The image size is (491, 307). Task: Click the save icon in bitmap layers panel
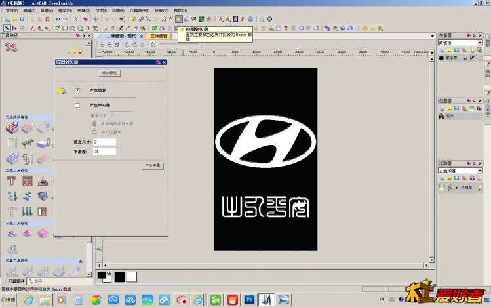pyautogui.click(x=456, y=108)
